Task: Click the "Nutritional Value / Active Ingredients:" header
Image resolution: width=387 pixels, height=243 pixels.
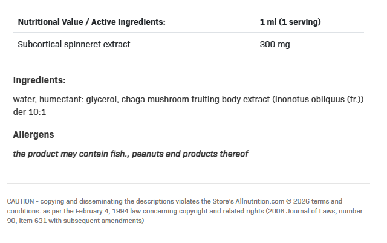Action: (x=91, y=22)
